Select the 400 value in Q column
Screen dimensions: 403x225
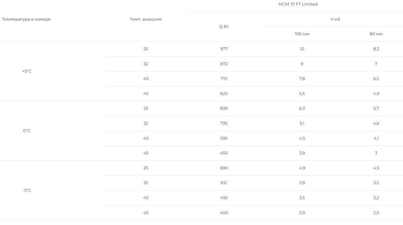pos(224,213)
